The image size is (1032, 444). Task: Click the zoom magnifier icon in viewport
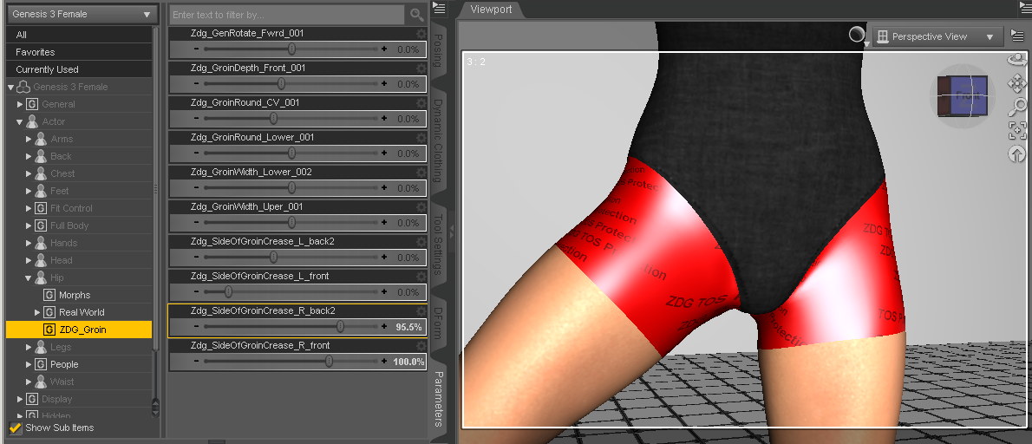pyautogui.click(x=1017, y=107)
